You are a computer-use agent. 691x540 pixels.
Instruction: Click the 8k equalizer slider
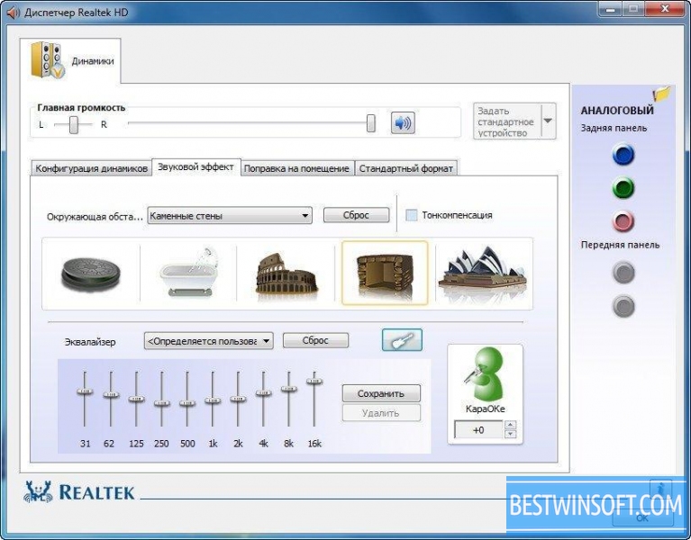click(x=289, y=389)
